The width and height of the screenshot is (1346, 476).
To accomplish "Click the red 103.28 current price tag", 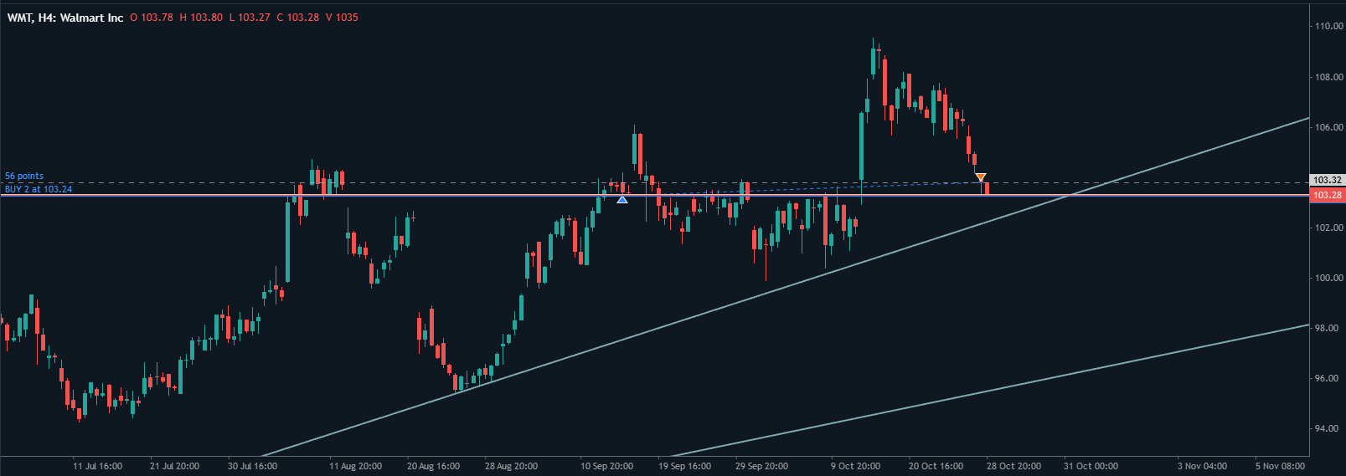I will tap(1328, 195).
